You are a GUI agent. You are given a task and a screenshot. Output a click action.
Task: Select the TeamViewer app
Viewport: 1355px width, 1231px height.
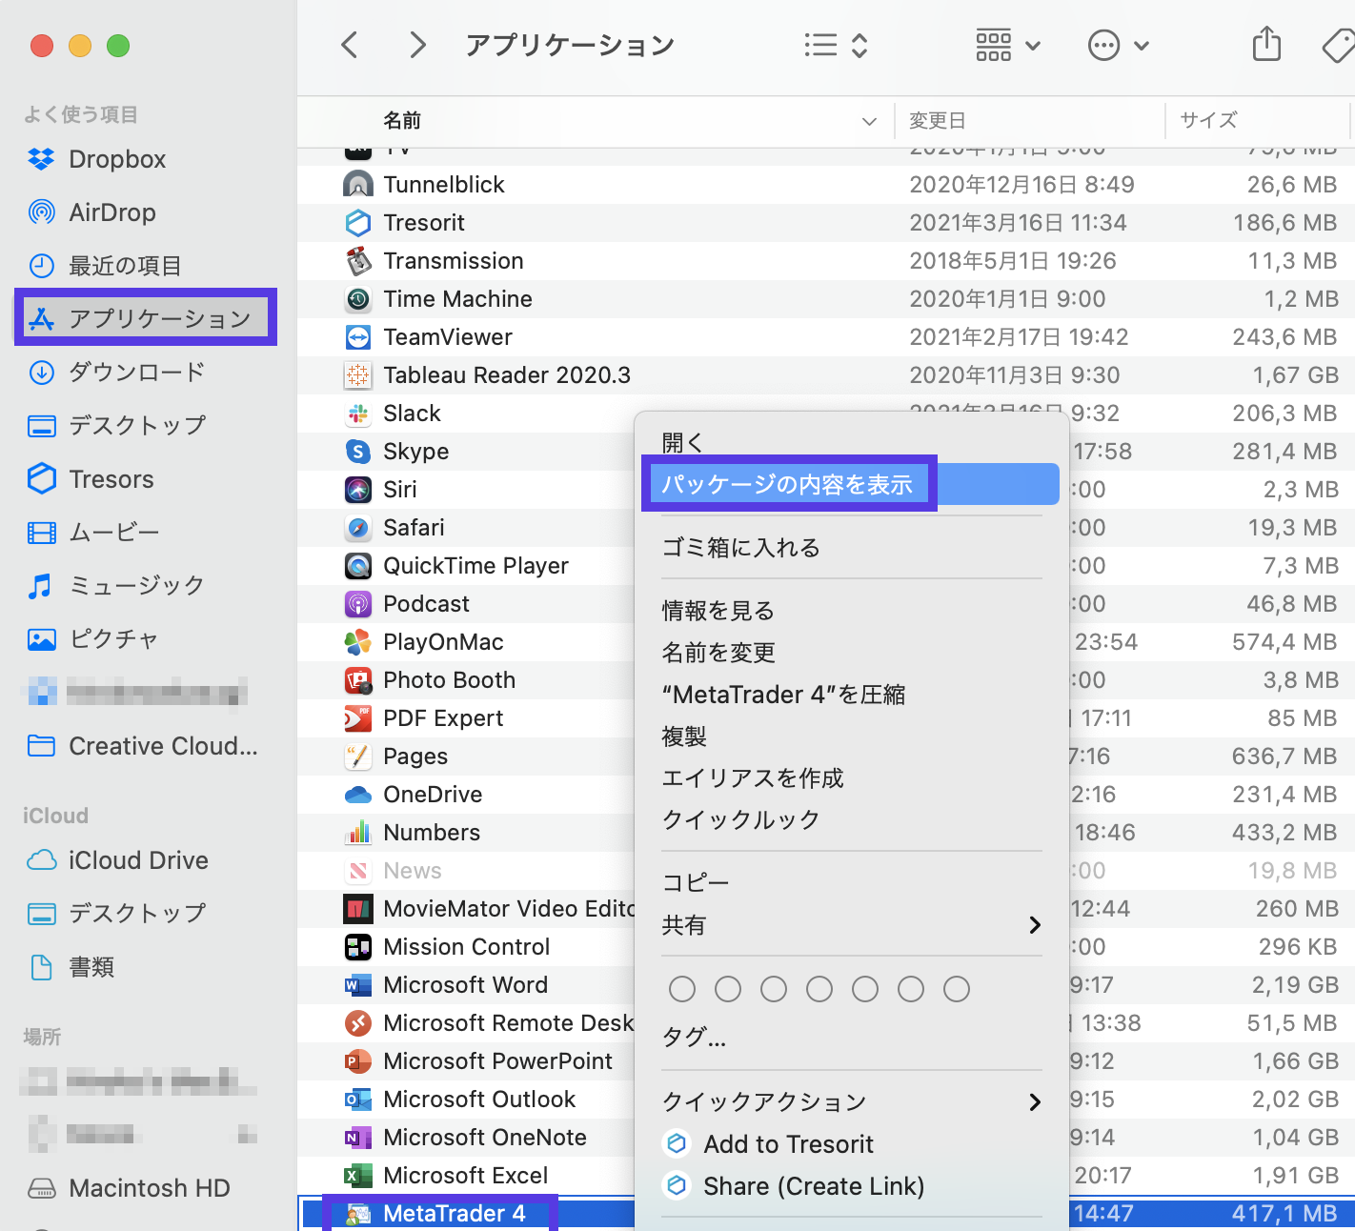[448, 336]
